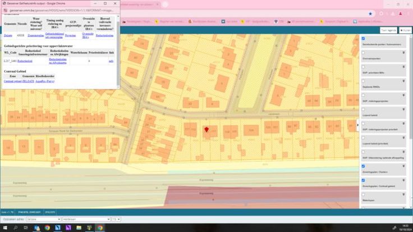Remove Zoneringsplan: Clusters layer using trash icon

[403, 166]
